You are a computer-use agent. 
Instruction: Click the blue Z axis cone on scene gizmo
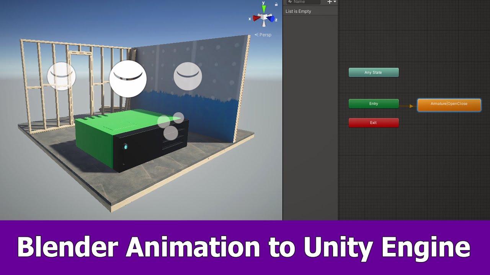(x=271, y=18)
